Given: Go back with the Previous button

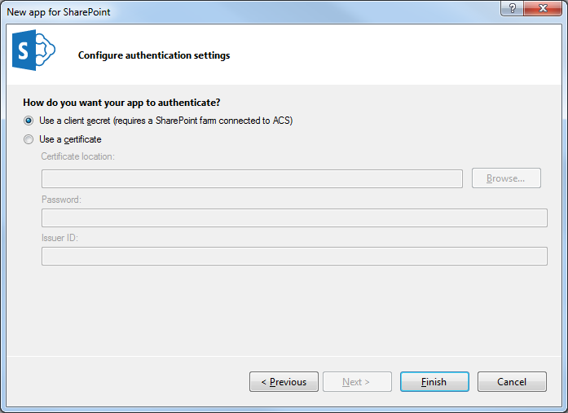Looking at the screenshot, I should [284, 381].
